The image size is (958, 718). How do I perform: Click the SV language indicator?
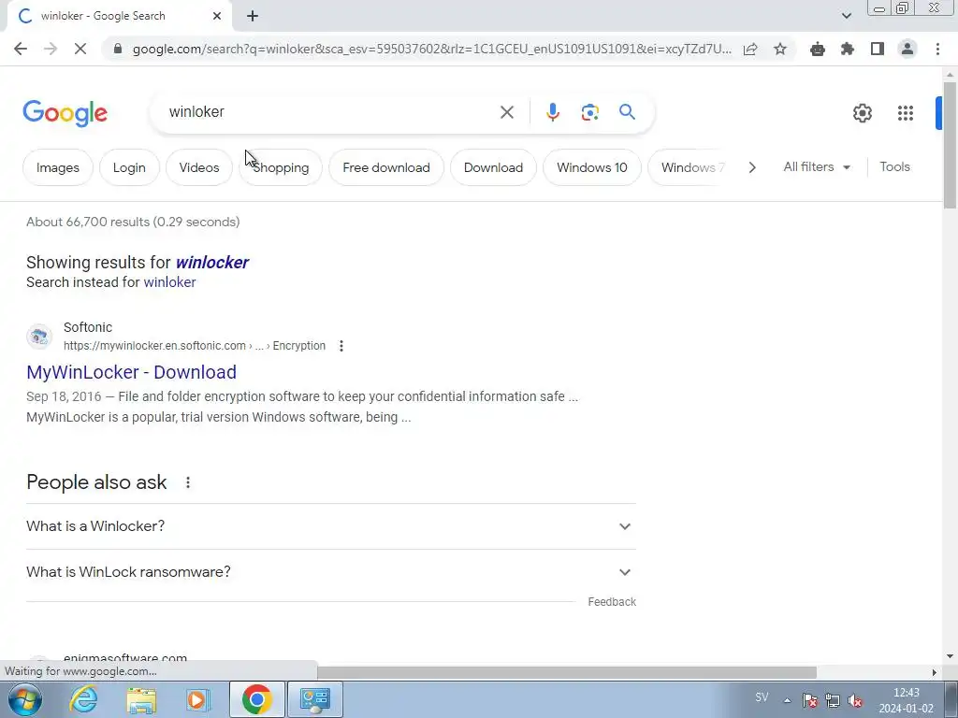pos(762,697)
